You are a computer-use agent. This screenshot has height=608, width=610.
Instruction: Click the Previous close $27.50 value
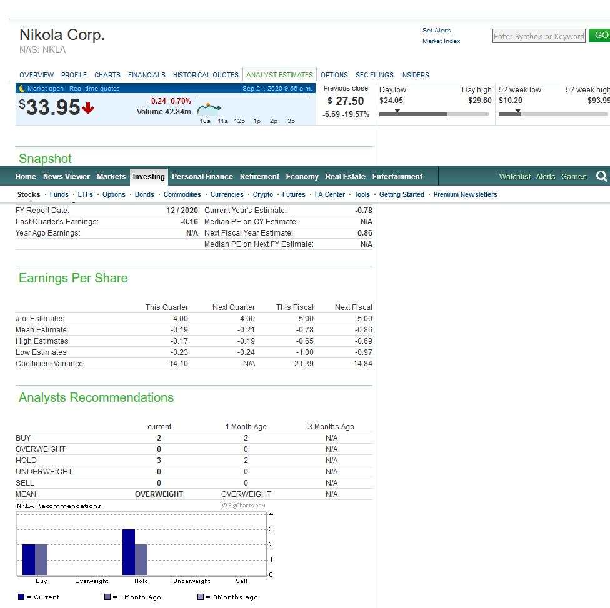point(346,101)
